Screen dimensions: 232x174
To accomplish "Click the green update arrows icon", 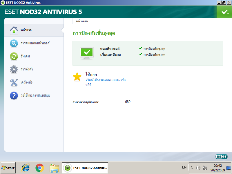I will (x=14, y=56).
